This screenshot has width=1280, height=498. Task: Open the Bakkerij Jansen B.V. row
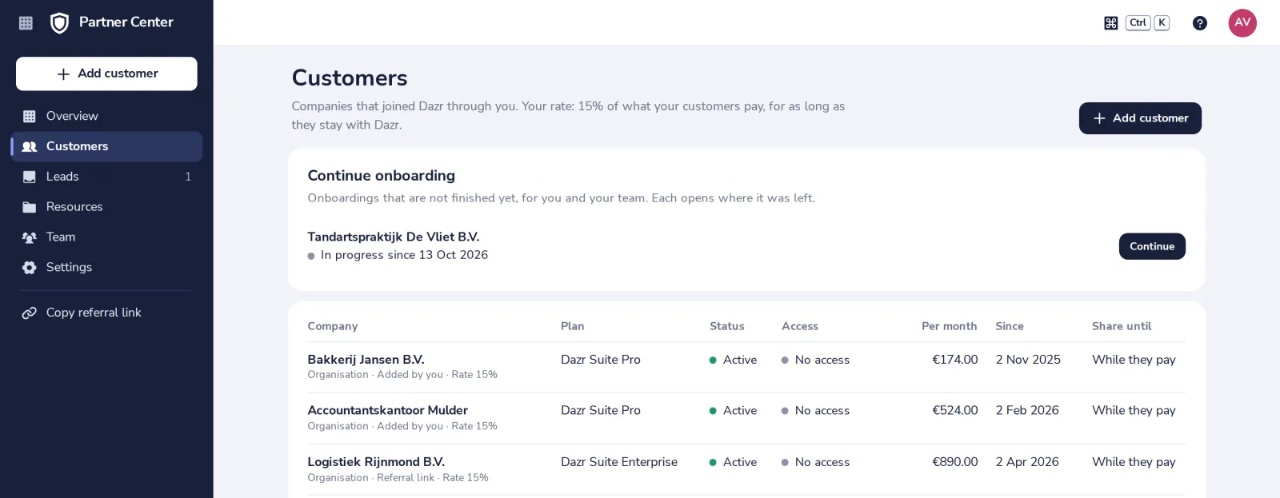[746, 367]
